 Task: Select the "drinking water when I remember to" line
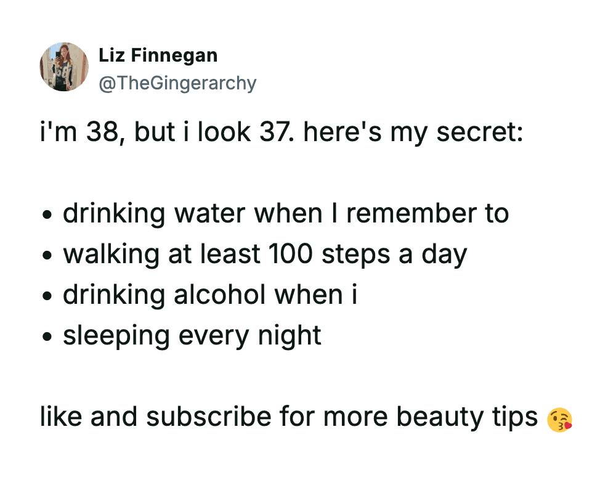286,214
